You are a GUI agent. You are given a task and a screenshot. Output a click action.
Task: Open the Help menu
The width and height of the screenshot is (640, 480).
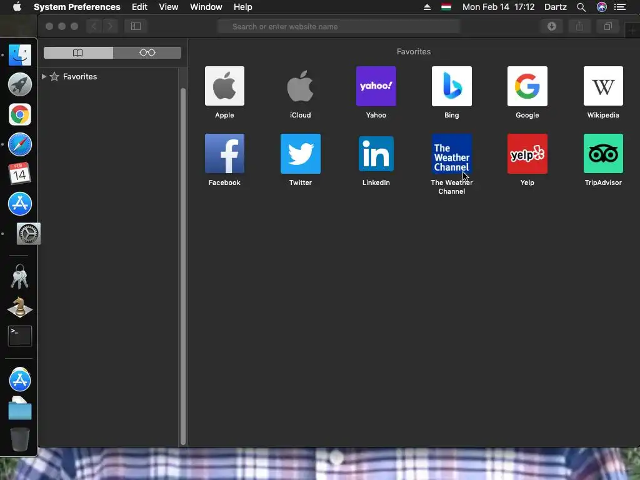(x=243, y=7)
